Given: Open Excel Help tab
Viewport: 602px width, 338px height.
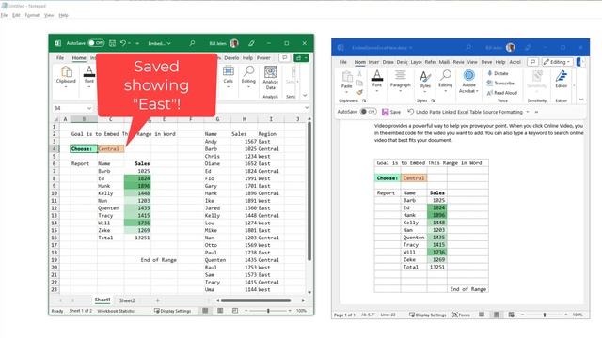Looking at the screenshot, I should click(247, 58).
